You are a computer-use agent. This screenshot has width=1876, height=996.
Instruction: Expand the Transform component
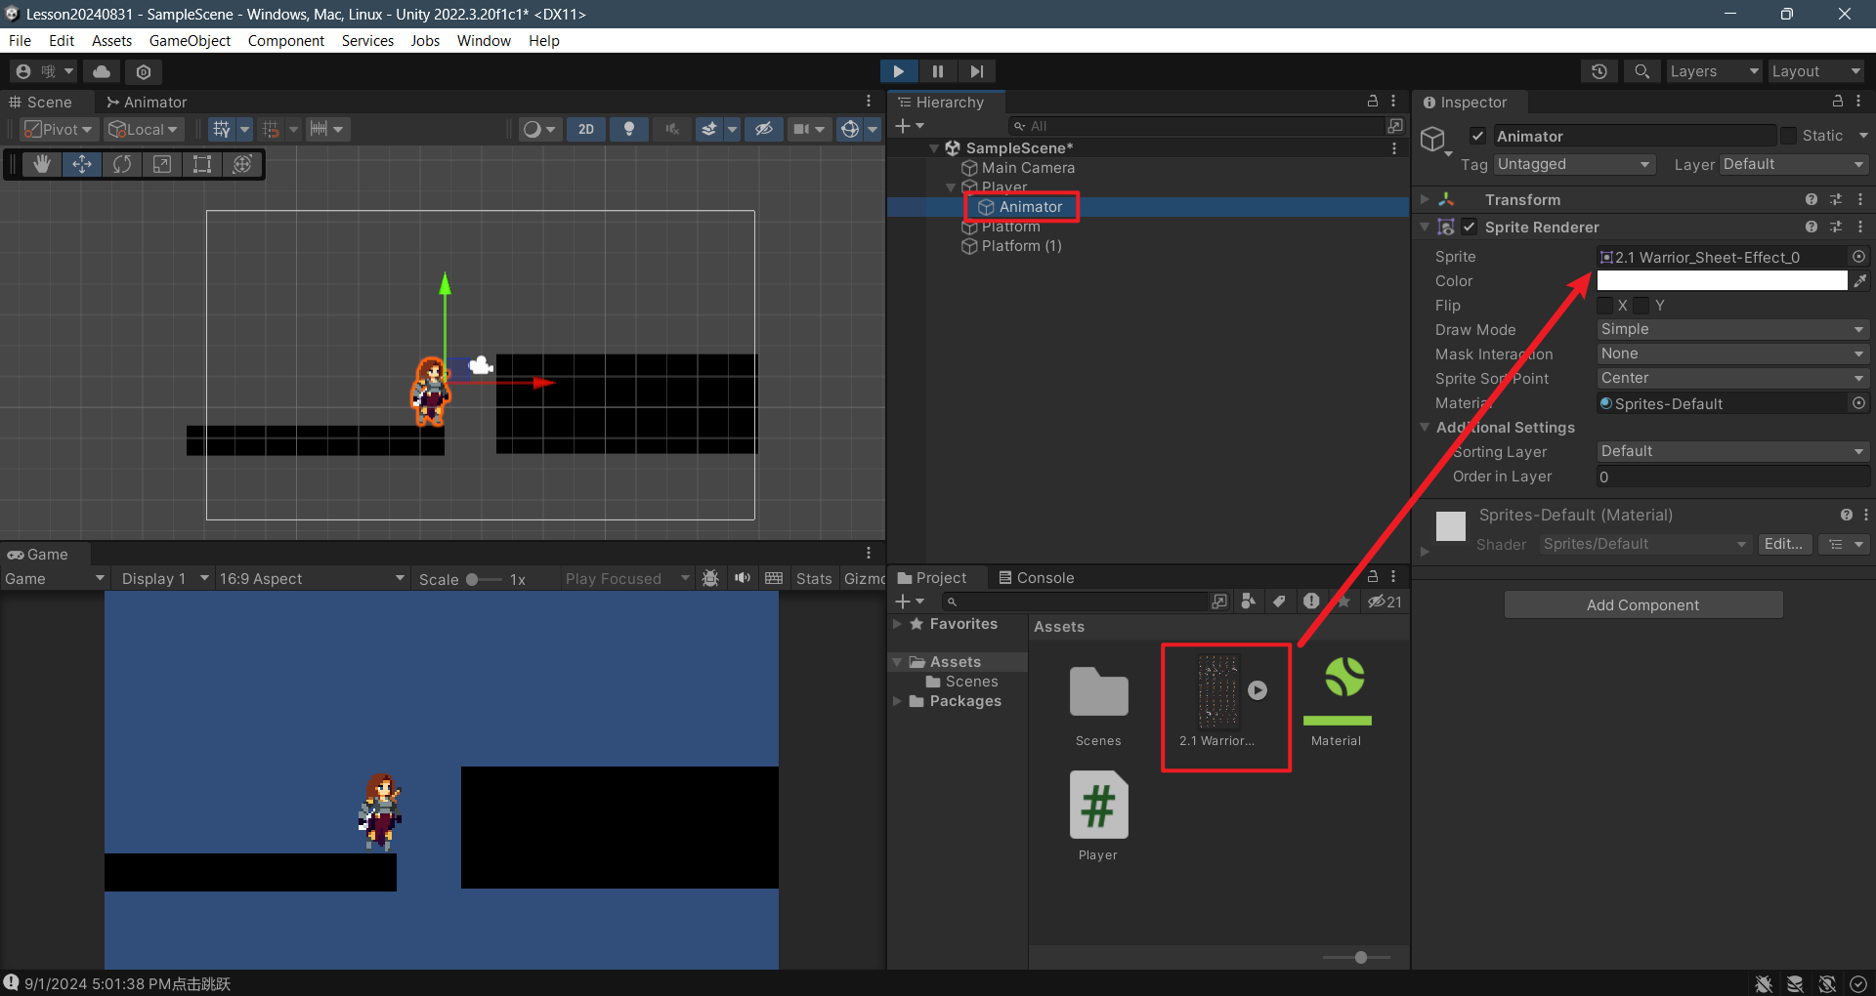click(x=1425, y=200)
